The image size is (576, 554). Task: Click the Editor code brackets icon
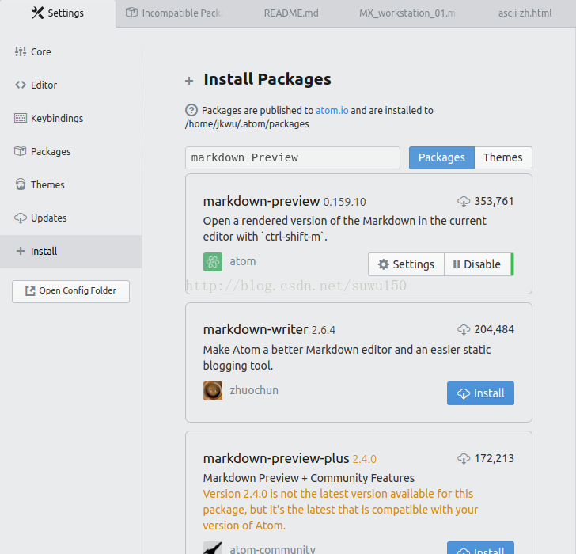point(21,85)
